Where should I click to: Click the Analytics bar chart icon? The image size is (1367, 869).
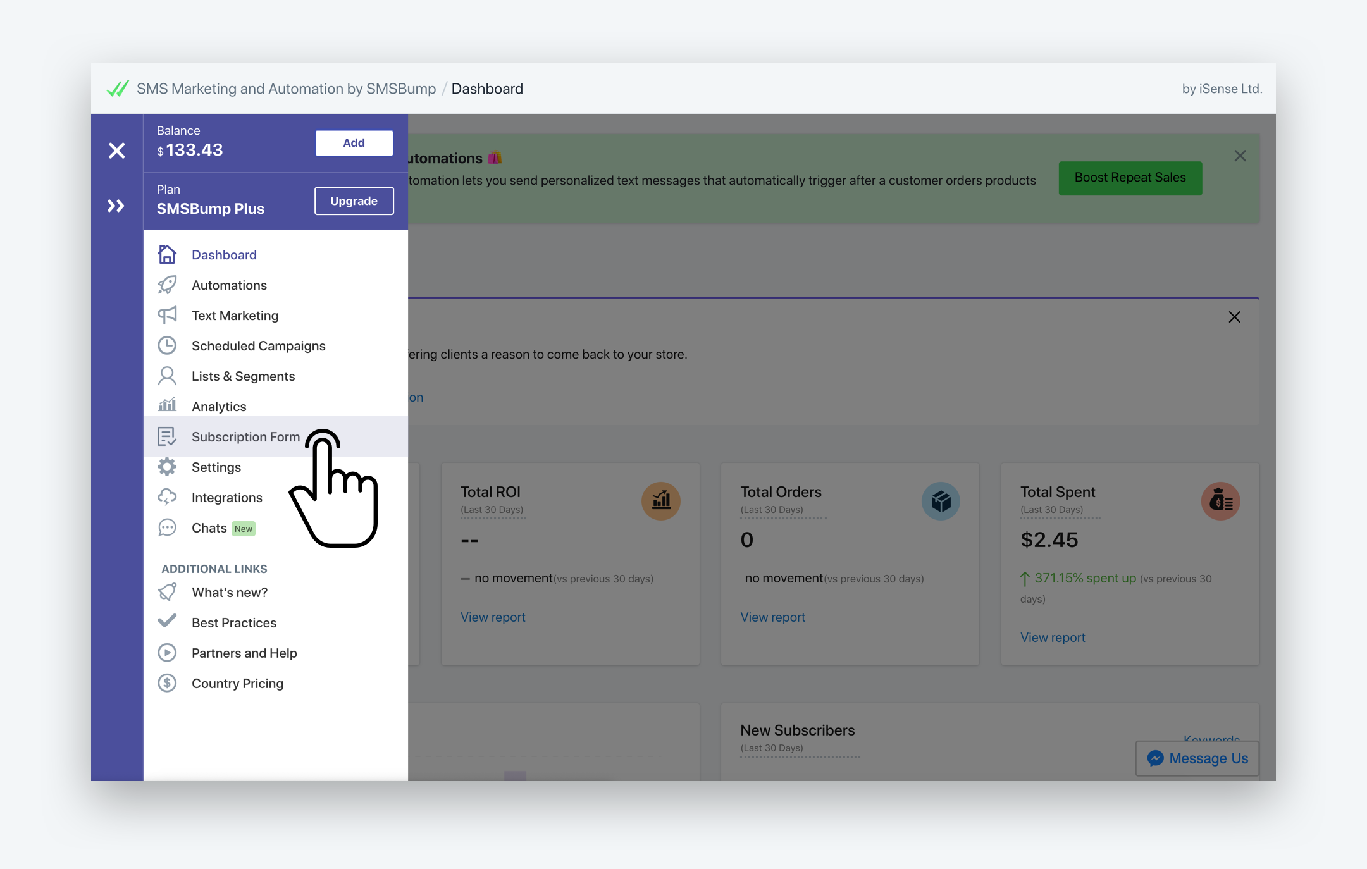(x=167, y=405)
